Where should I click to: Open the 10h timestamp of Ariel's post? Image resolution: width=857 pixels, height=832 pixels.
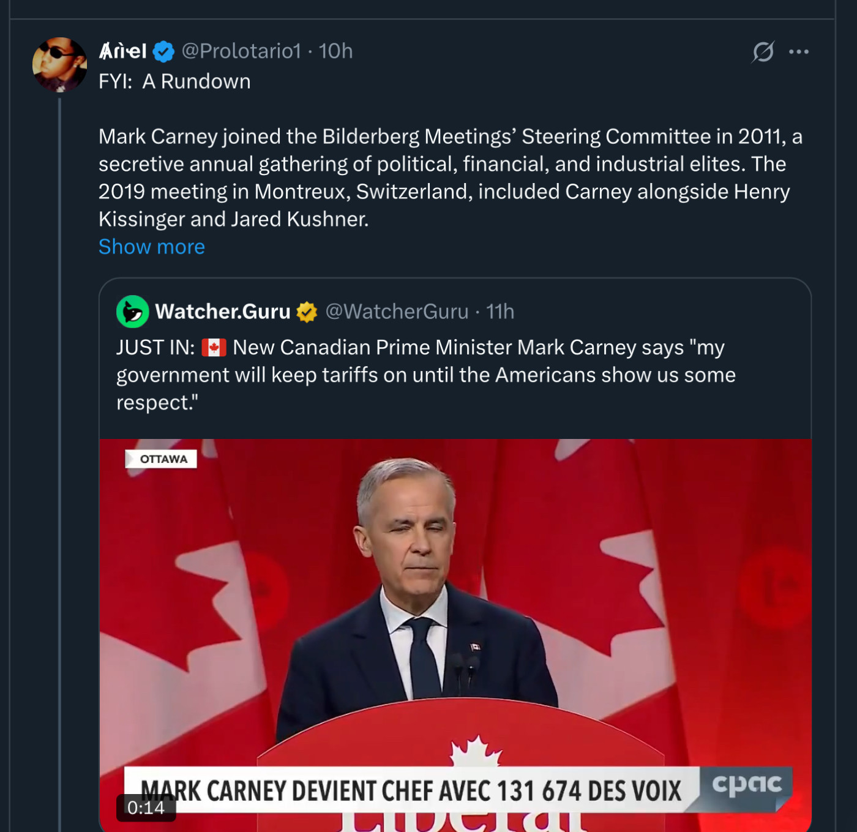(x=335, y=51)
